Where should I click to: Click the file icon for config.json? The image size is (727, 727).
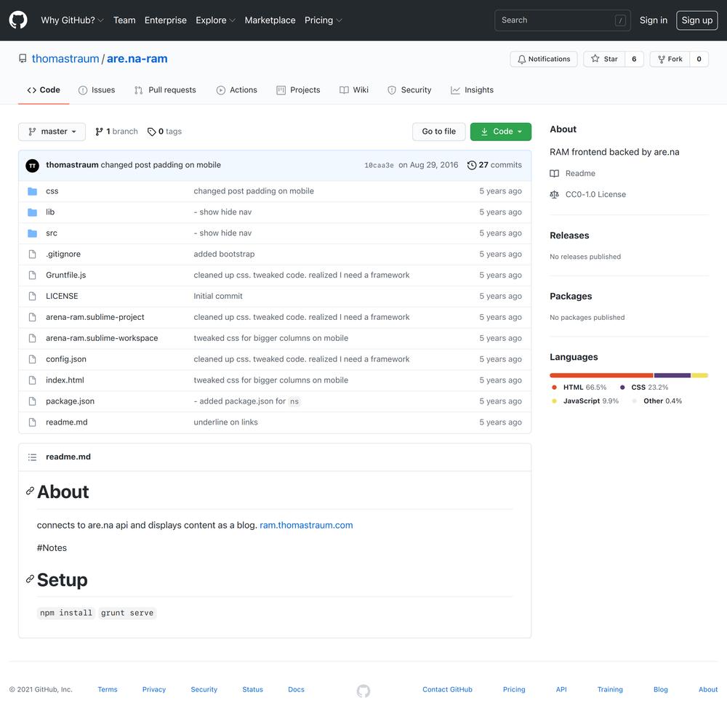(32, 359)
